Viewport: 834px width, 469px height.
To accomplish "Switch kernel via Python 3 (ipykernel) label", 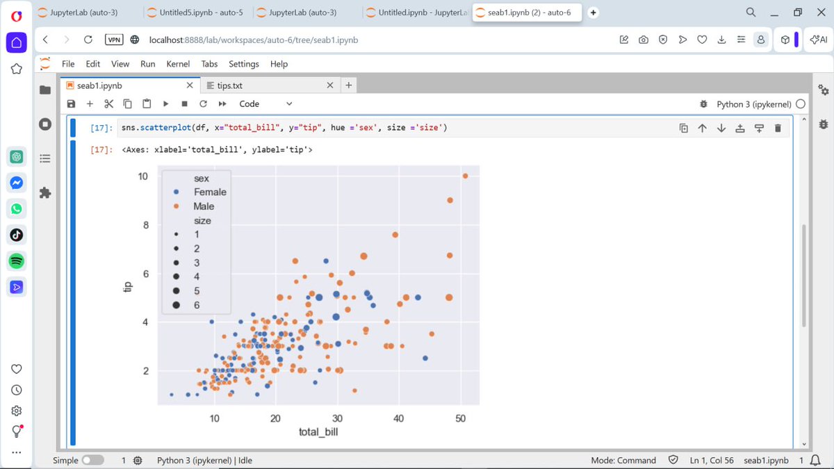I will [x=754, y=104].
